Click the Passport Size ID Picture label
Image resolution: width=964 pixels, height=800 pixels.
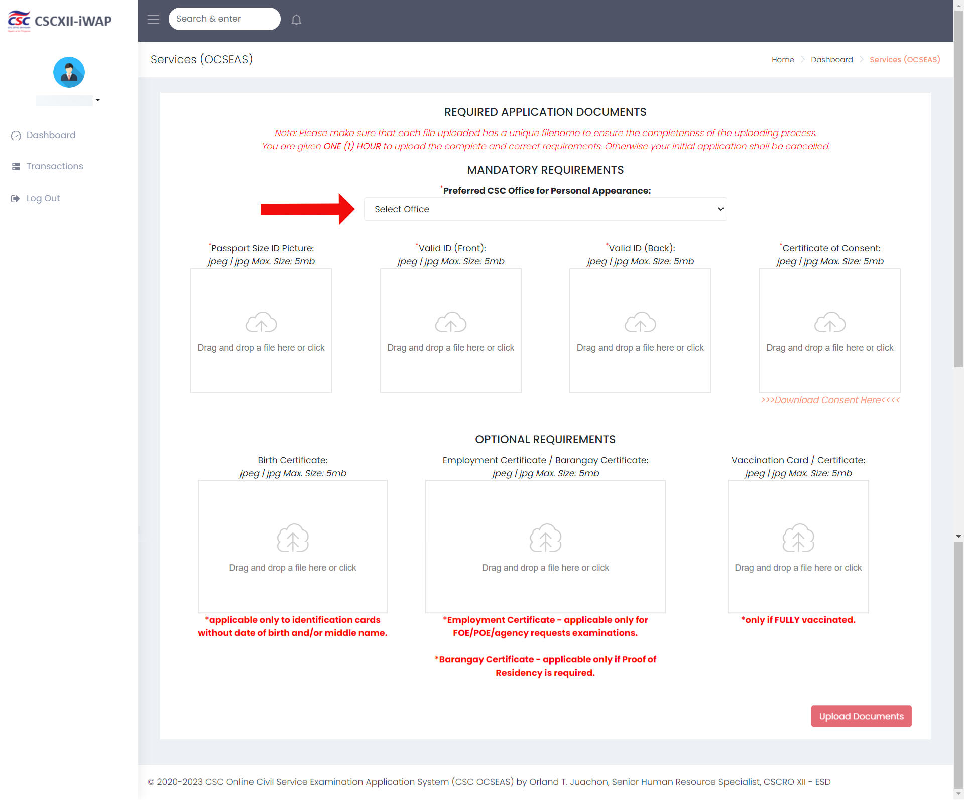pyautogui.click(x=262, y=248)
